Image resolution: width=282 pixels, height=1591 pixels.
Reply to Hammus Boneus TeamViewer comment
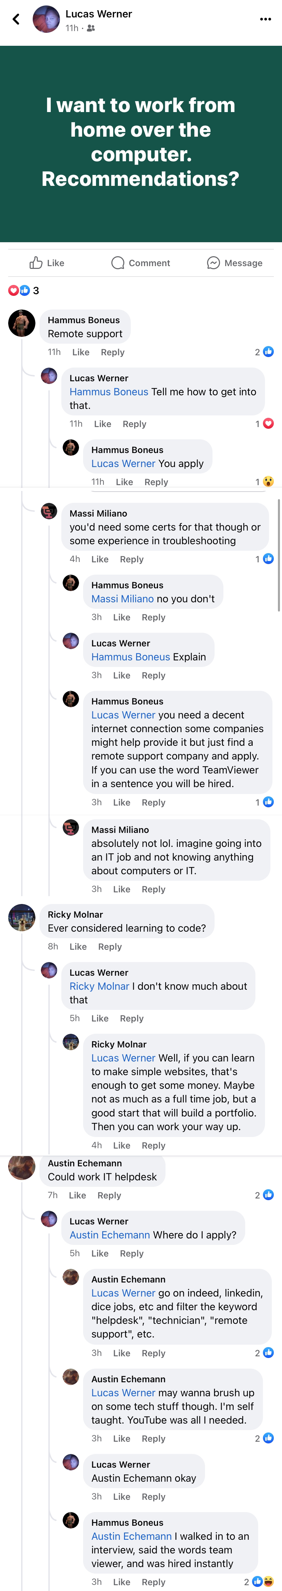click(153, 802)
